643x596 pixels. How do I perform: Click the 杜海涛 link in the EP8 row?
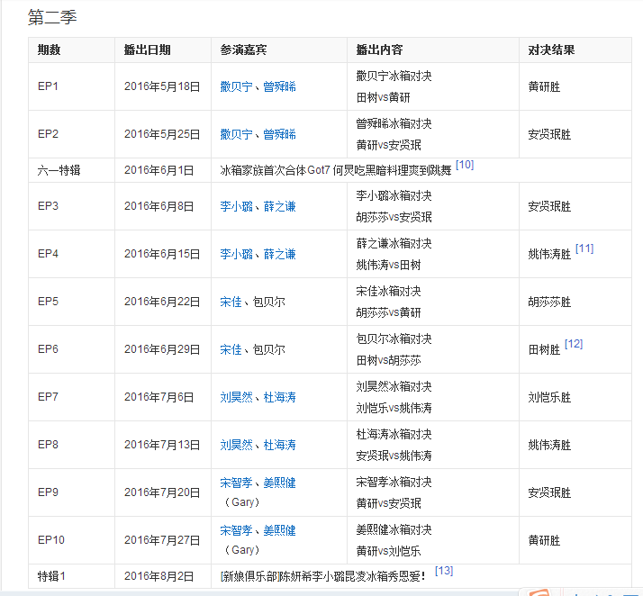coord(279,445)
